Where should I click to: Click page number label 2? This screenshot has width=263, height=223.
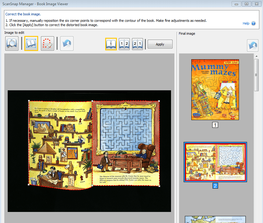coord(215,186)
